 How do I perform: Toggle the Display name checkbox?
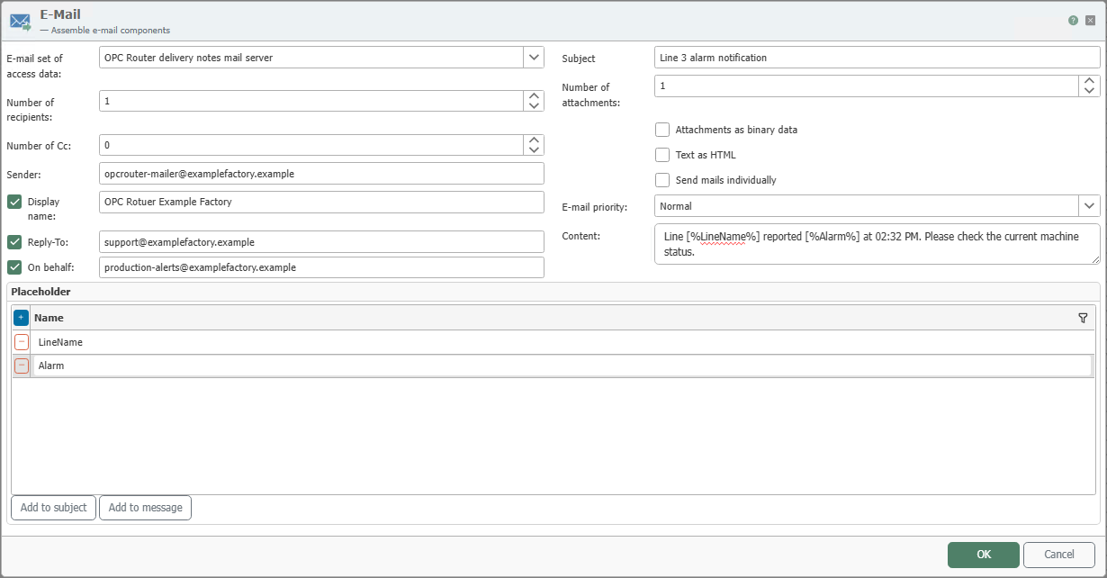(x=14, y=202)
